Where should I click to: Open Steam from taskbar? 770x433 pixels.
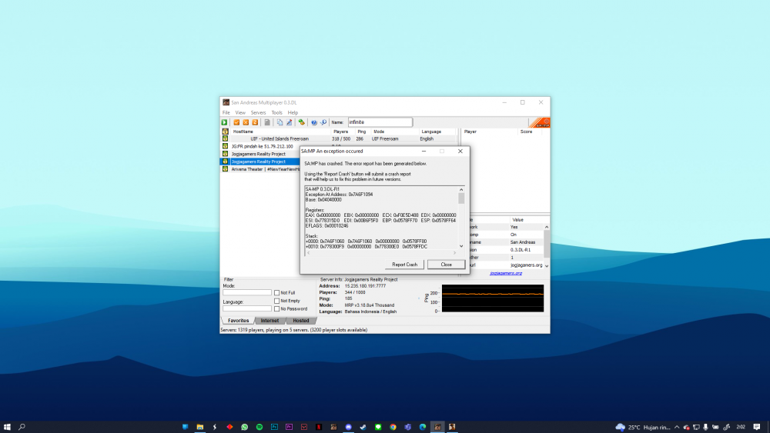(363, 427)
